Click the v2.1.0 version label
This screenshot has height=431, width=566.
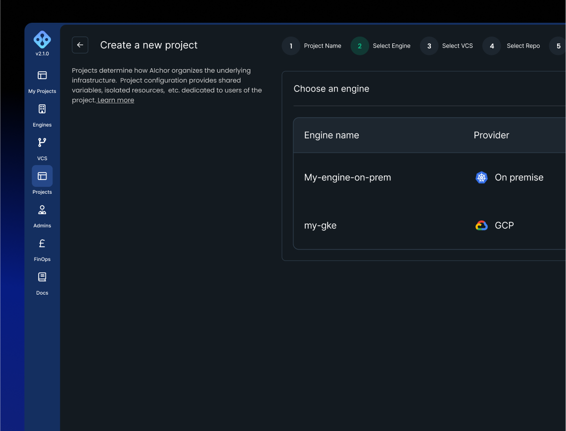tap(42, 54)
